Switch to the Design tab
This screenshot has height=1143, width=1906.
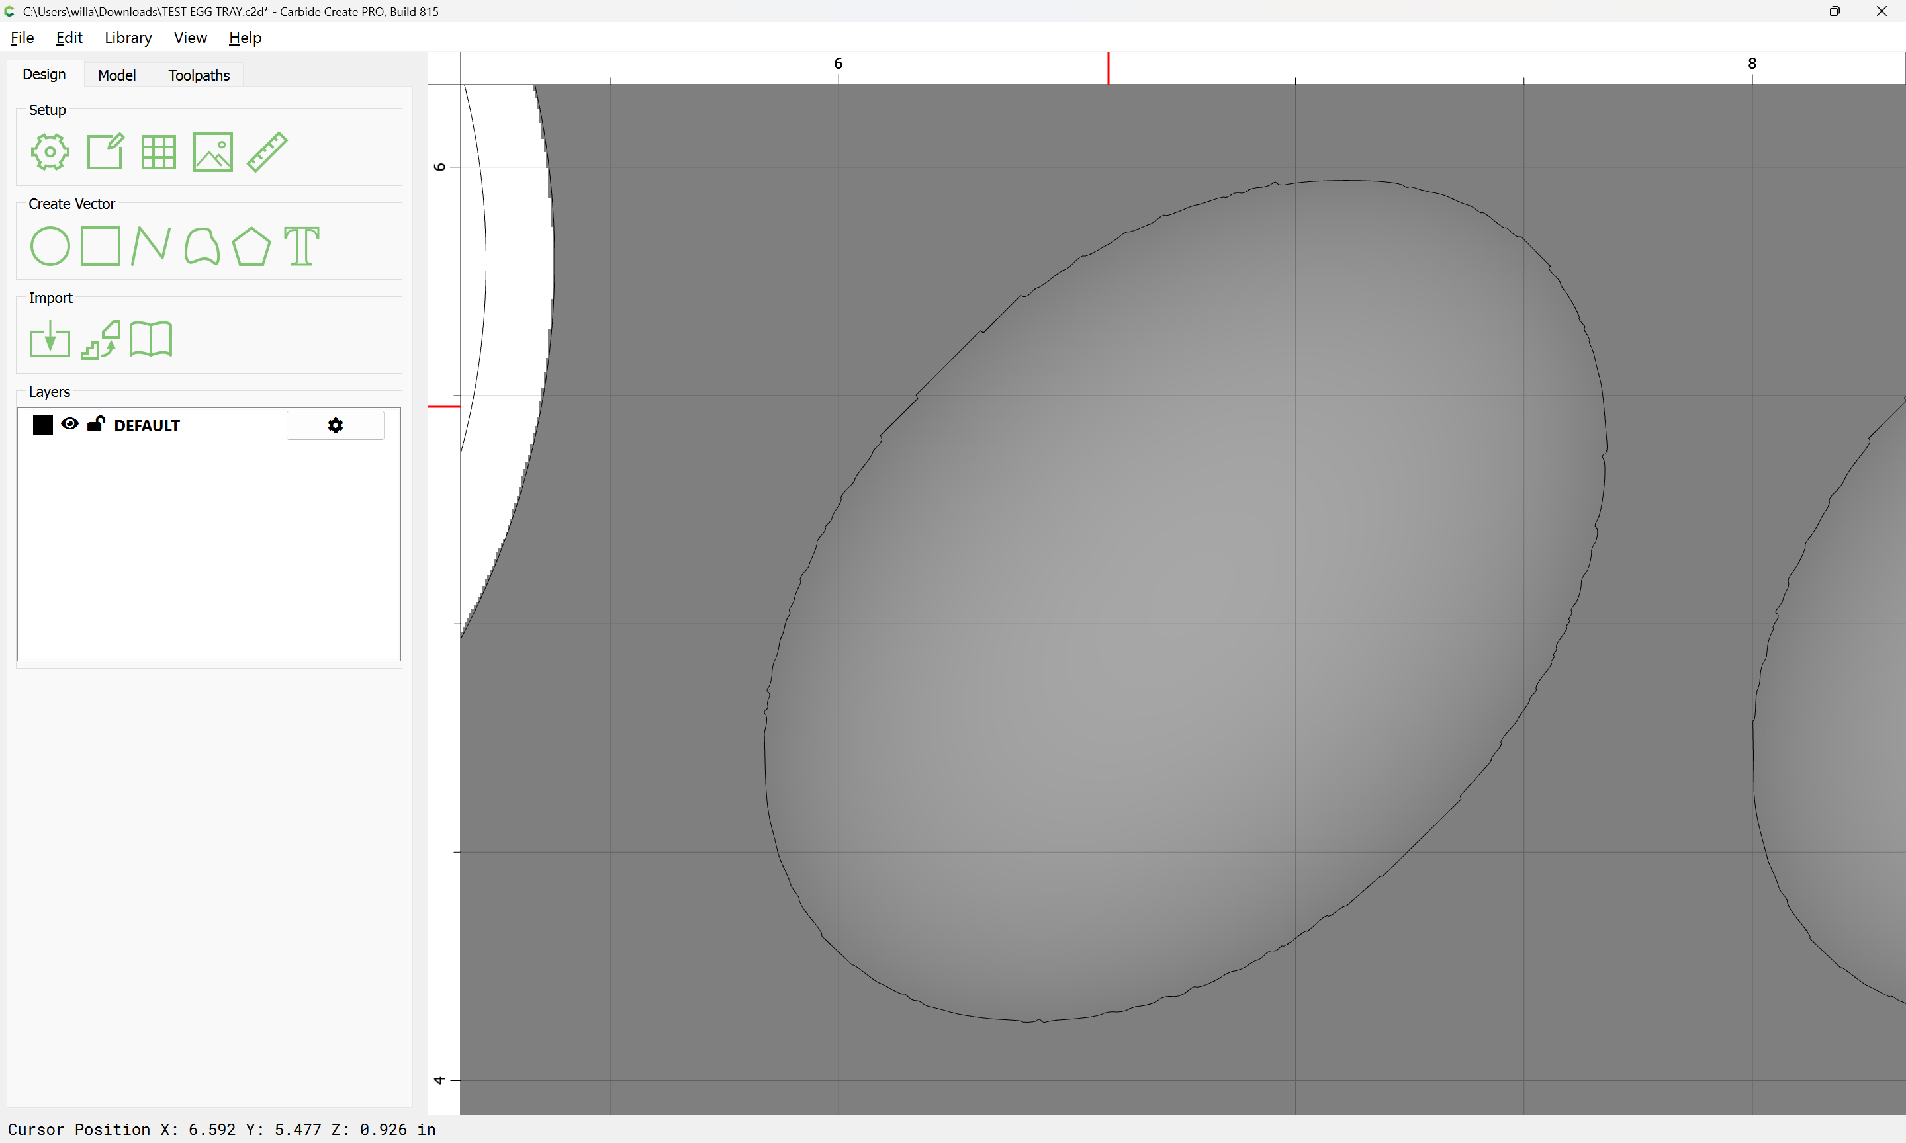click(x=44, y=74)
